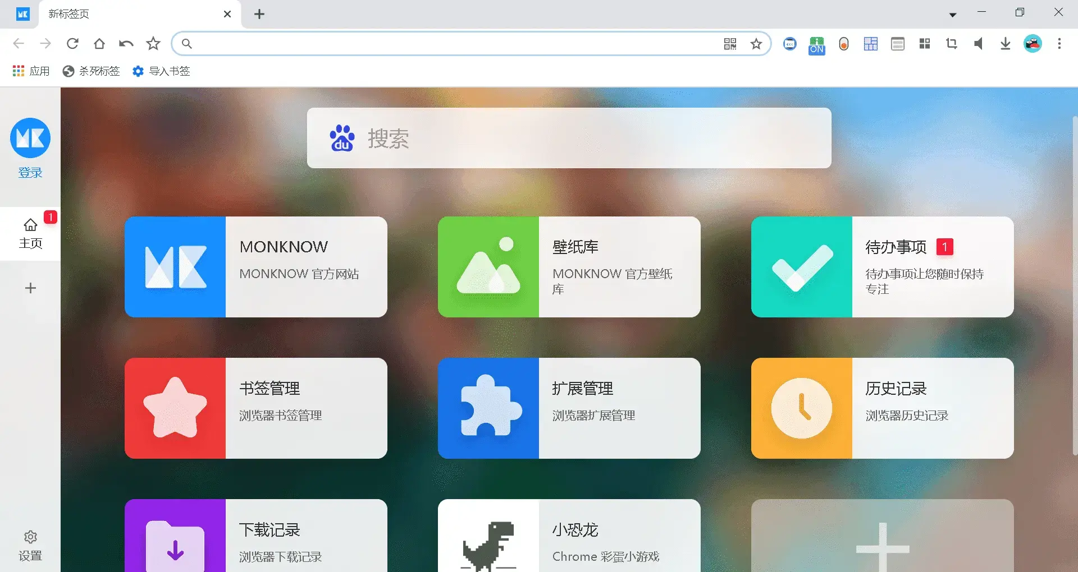
Task: Add a new sidebar page with plus icon
Action: coord(30,288)
